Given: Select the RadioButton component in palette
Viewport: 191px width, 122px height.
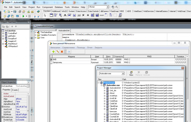Looking at the screenshot, I should (88, 15).
